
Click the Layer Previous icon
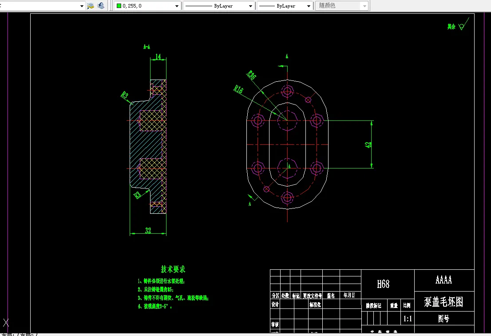point(101,6)
